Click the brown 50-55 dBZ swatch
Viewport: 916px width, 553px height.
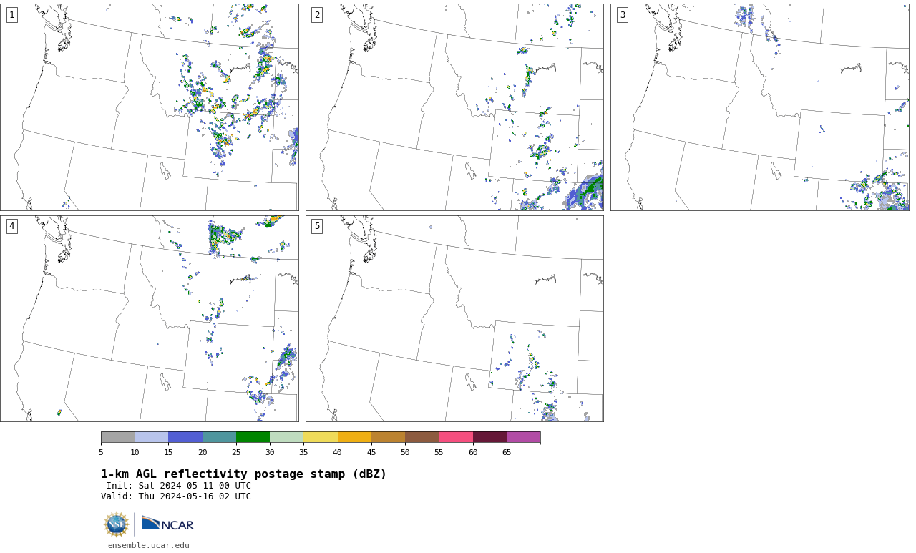tap(422, 437)
